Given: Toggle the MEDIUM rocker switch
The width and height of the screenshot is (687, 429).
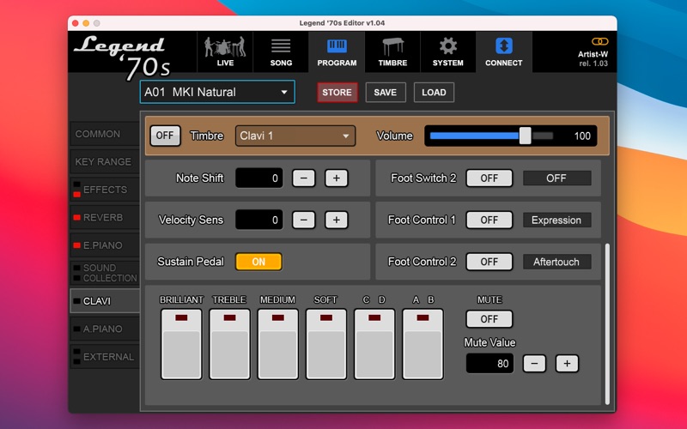Looking at the screenshot, I should pyautogui.click(x=277, y=344).
